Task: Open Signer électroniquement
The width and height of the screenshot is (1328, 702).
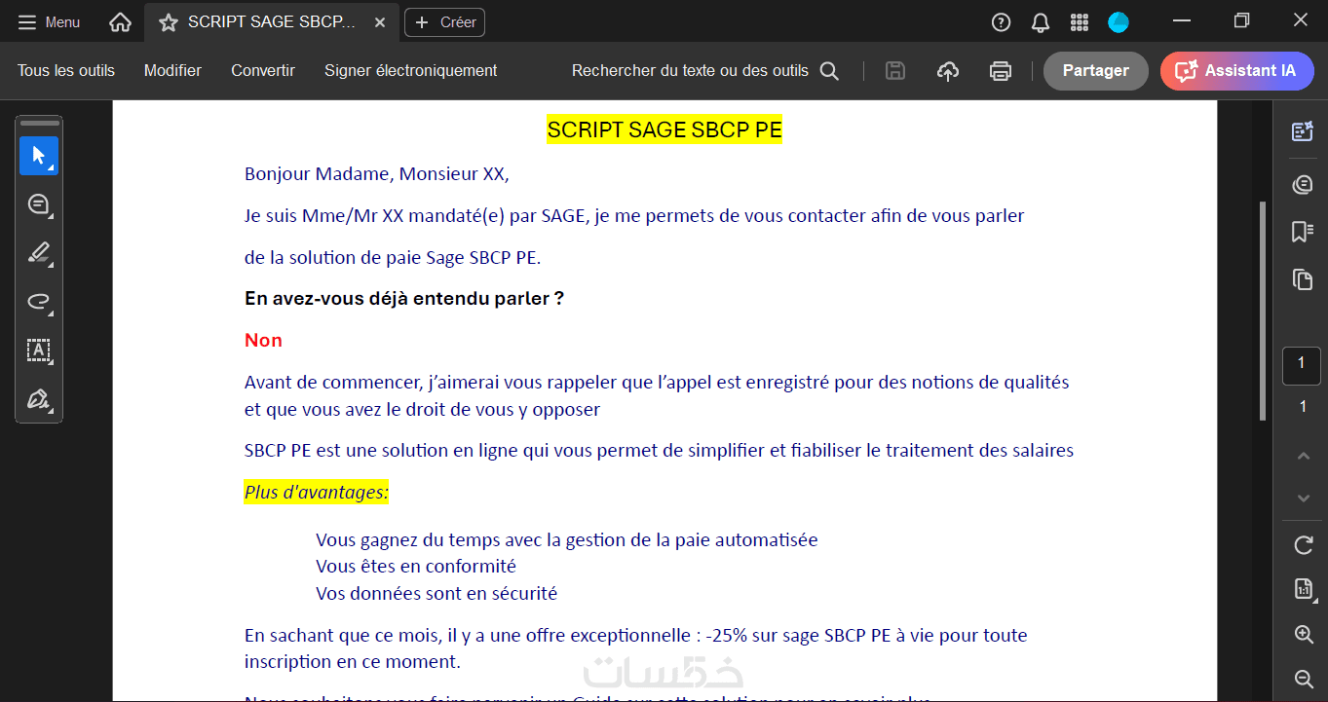Action: coord(411,70)
